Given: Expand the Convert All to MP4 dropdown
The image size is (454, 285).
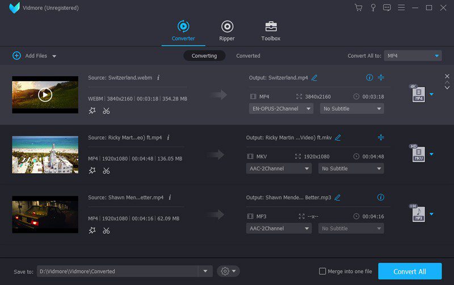Looking at the screenshot, I should point(413,56).
